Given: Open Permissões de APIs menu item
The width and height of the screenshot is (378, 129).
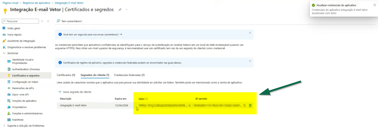Looking at the screenshot, I should 23,88.
